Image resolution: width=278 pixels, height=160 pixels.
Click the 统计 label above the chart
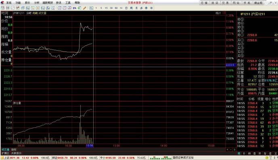click(218, 13)
